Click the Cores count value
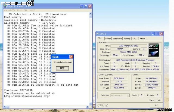The image size is (174, 112). (x=141, y=95)
